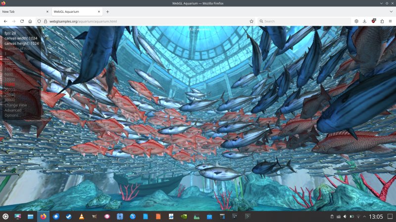This screenshot has height=222, width=396.
Task: Open Steam from the taskbar
Action: coord(69,217)
